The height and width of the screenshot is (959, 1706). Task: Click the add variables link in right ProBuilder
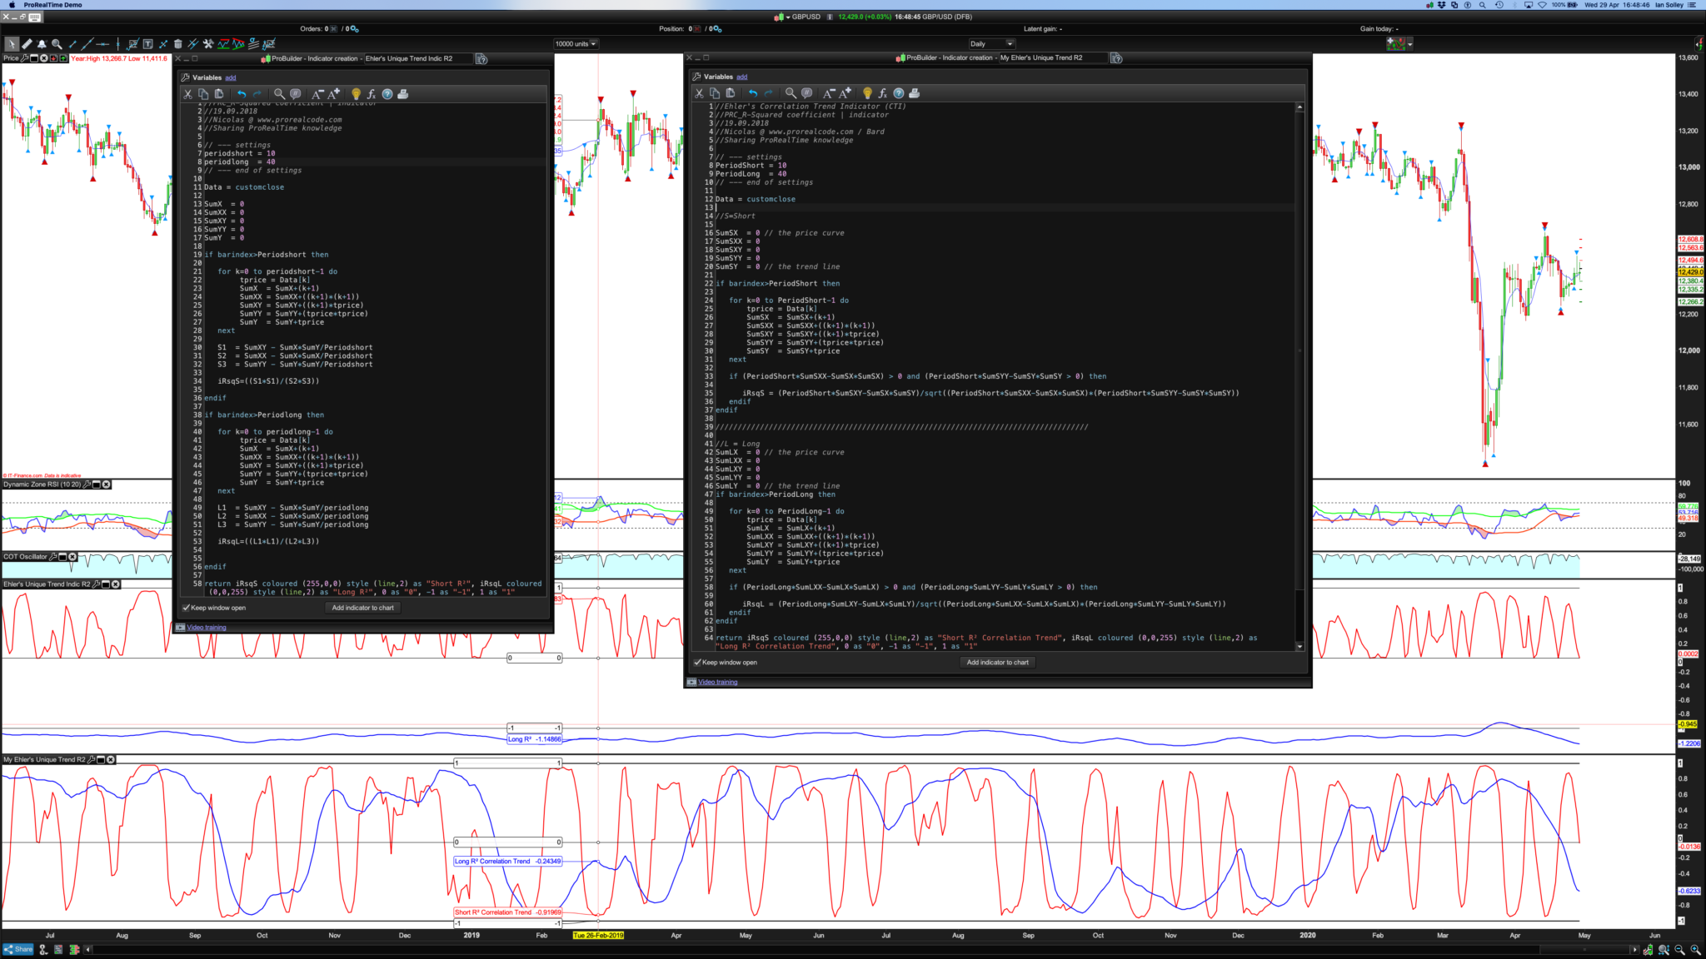click(741, 77)
